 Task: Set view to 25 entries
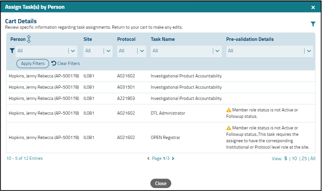point(304,158)
